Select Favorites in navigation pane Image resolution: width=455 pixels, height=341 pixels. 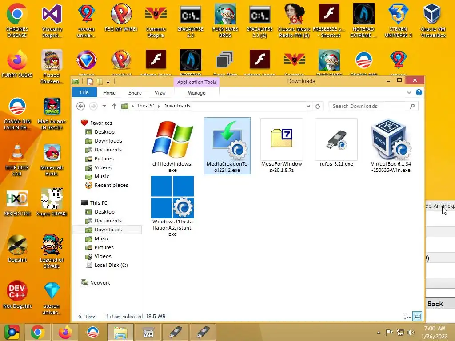point(101,123)
